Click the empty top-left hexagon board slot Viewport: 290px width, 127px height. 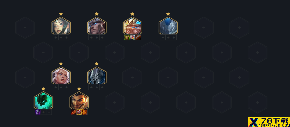pyautogui.click(x=25, y=28)
